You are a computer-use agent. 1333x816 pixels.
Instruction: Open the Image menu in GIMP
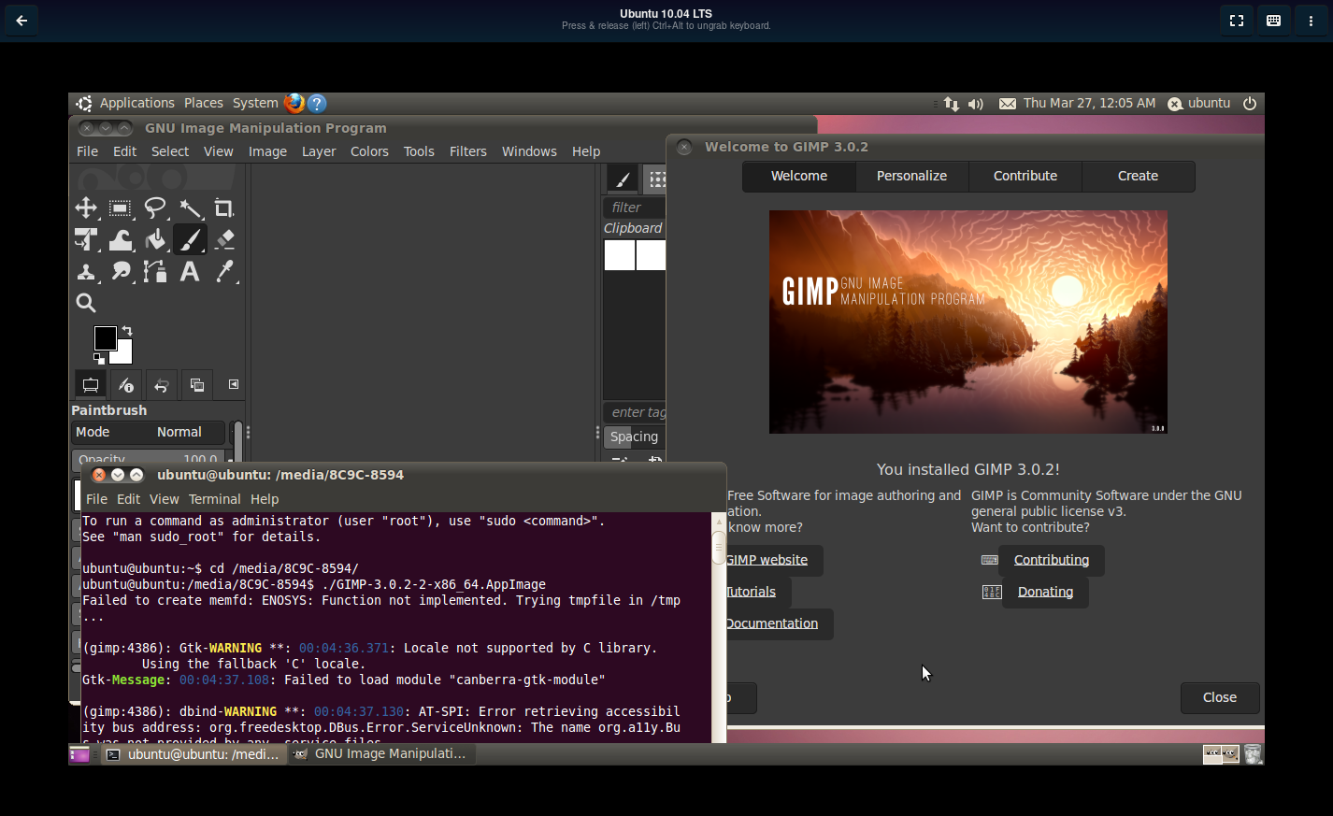click(267, 151)
